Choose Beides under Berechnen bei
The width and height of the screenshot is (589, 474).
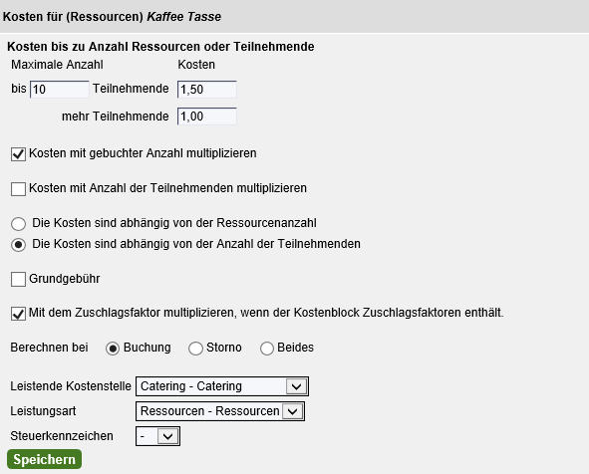click(267, 349)
